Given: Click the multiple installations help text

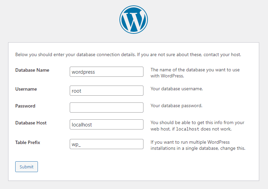Looking at the screenshot, I should coord(198,145).
